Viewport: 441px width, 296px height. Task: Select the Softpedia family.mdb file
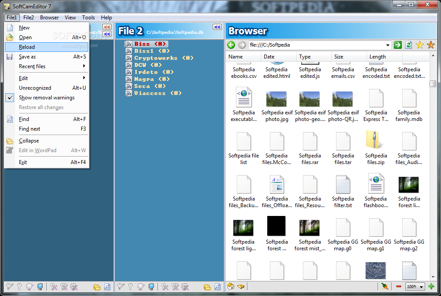[409, 105]
